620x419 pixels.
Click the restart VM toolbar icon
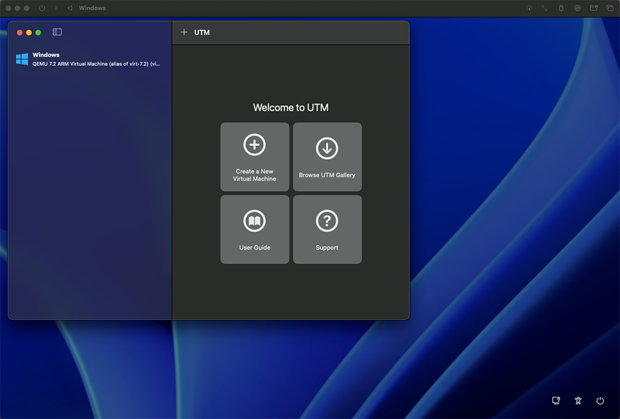point(70,8)
